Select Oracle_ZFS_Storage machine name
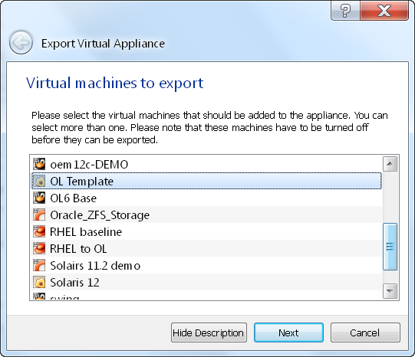 click(100, 215)
